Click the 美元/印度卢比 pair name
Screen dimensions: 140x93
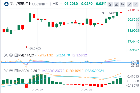[20, 4]
